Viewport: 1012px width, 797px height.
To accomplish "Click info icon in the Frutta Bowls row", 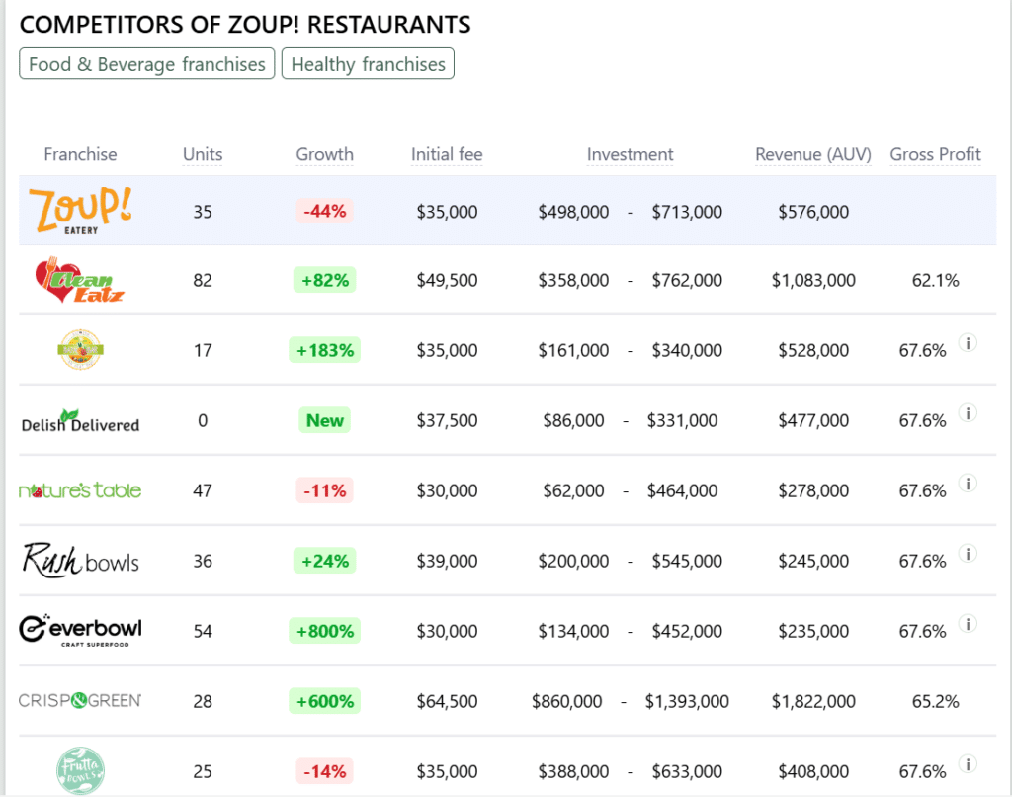I will [968, 764].
